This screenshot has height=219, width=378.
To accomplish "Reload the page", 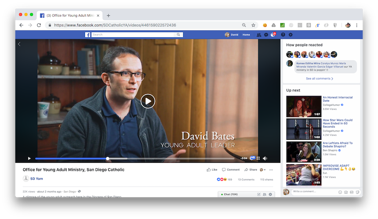I will [x=39, y=25].
